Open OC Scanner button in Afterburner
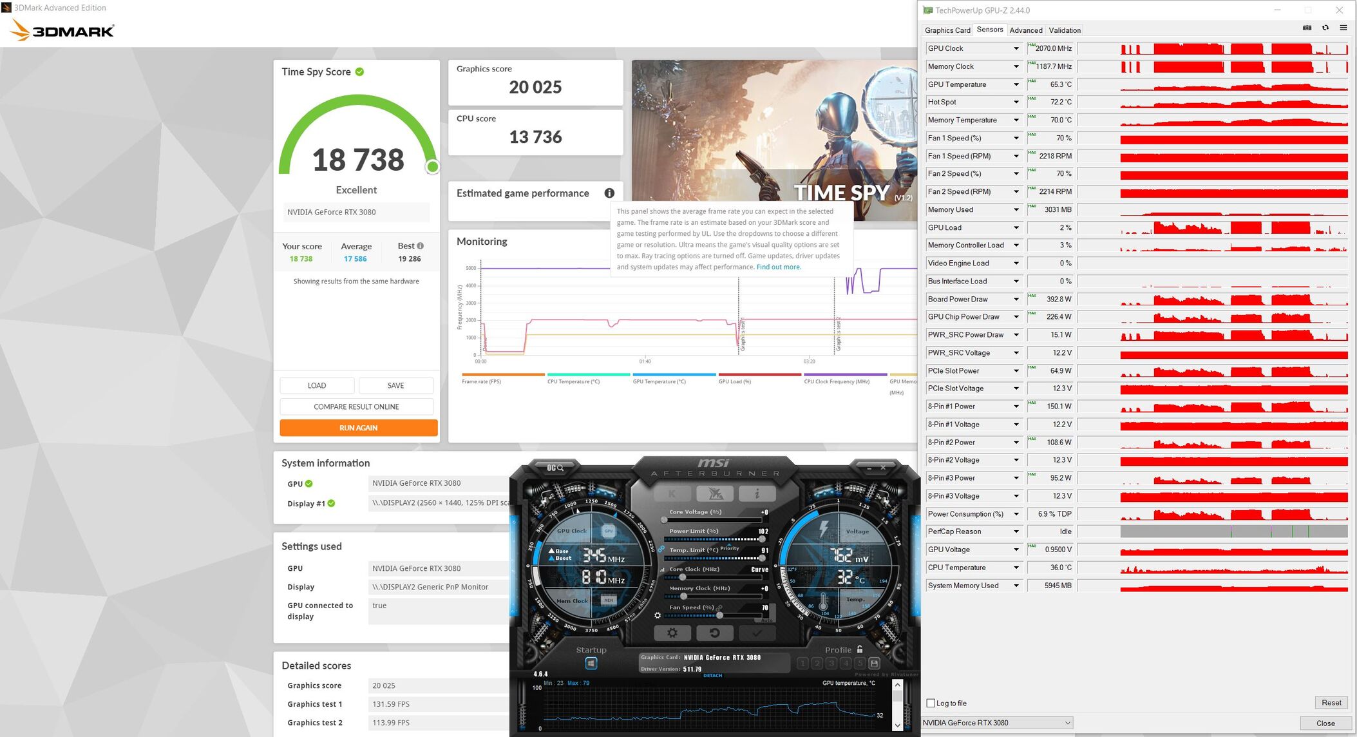This screenshot has width=1357, height=737. 555,468
